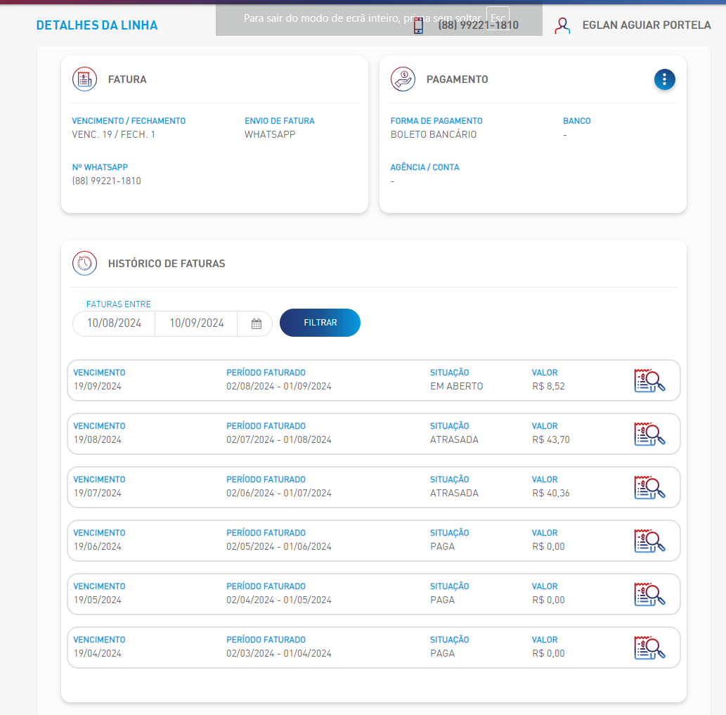The height and width of the screenshot is (715, 726).
Task: Edit the start date 10/08/2024 field
Action: [114, 323]
